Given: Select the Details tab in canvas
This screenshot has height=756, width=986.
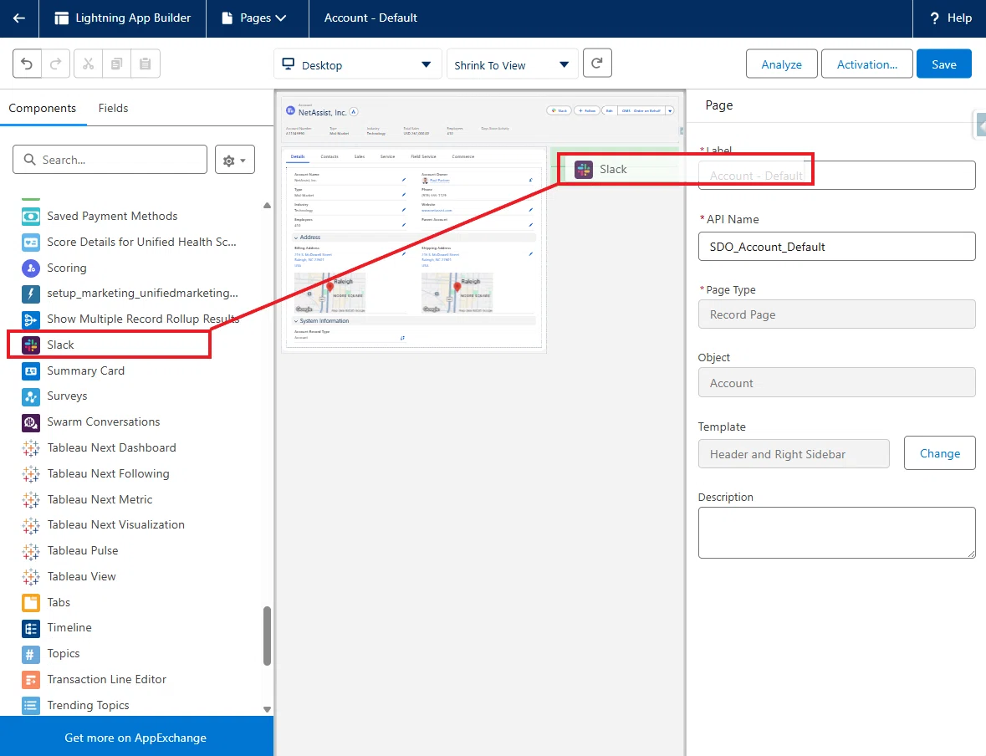Looking at the screenshot, I should [298, 156].
